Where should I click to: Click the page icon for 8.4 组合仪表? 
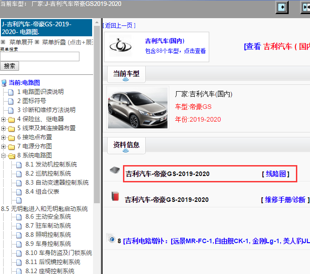(19, 192)
